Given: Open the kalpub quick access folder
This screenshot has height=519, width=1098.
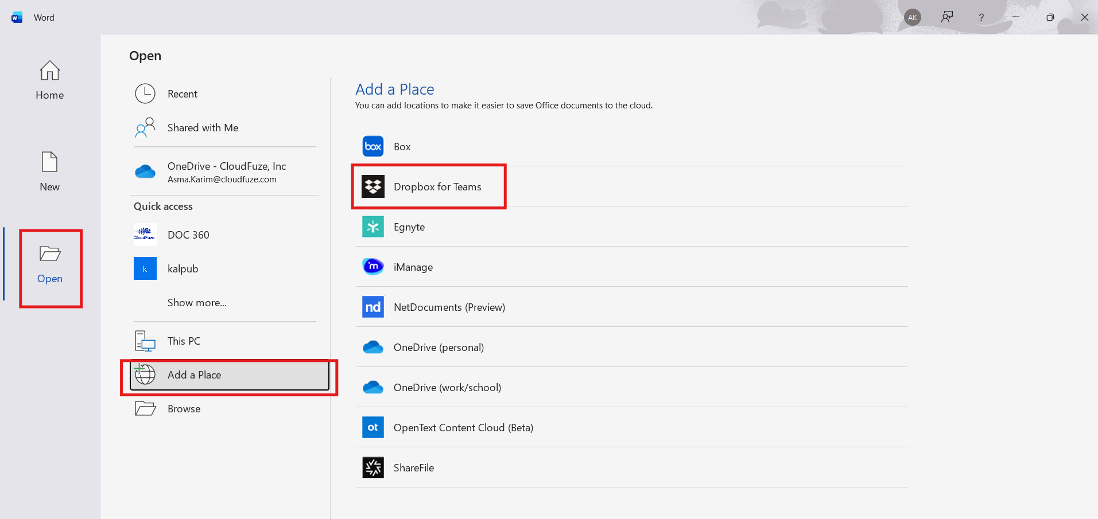Looking at the screenshot, I should tap(183, 268).
